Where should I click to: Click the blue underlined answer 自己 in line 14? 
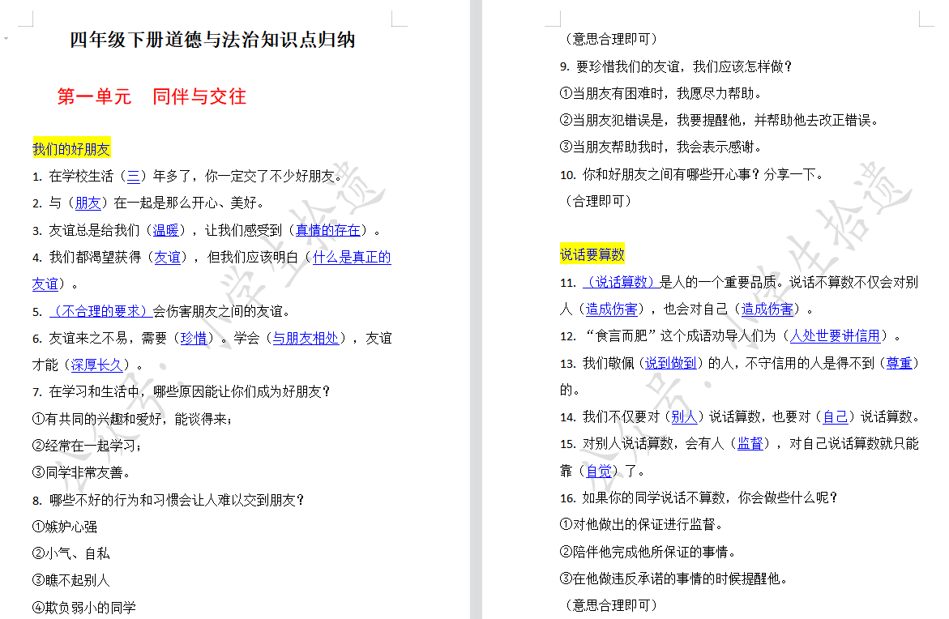pyautogui.click(x=836, y=417)
